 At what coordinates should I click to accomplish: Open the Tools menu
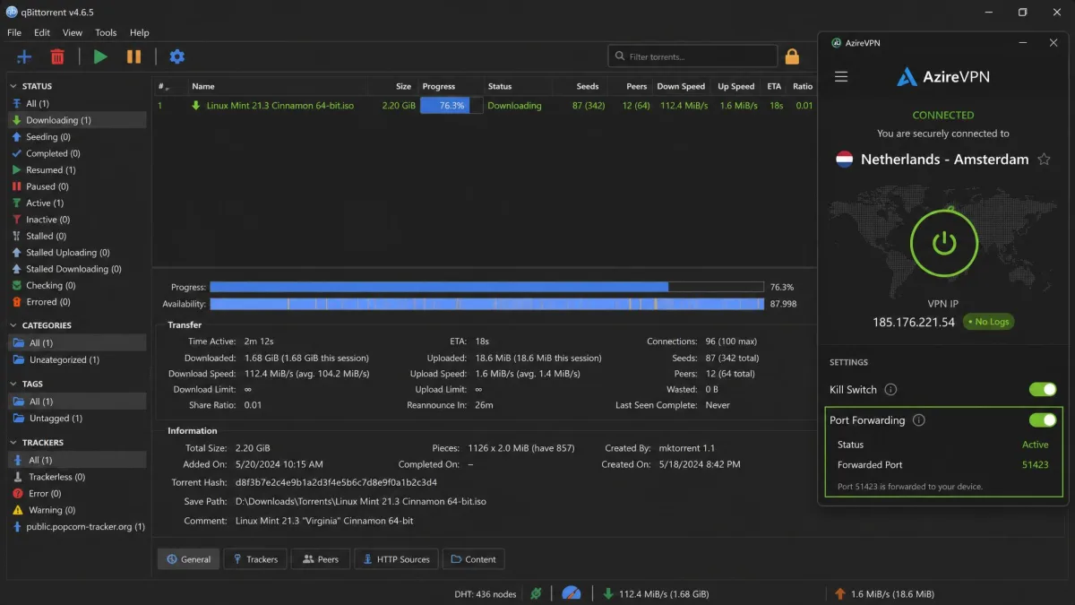pos(106,33)
